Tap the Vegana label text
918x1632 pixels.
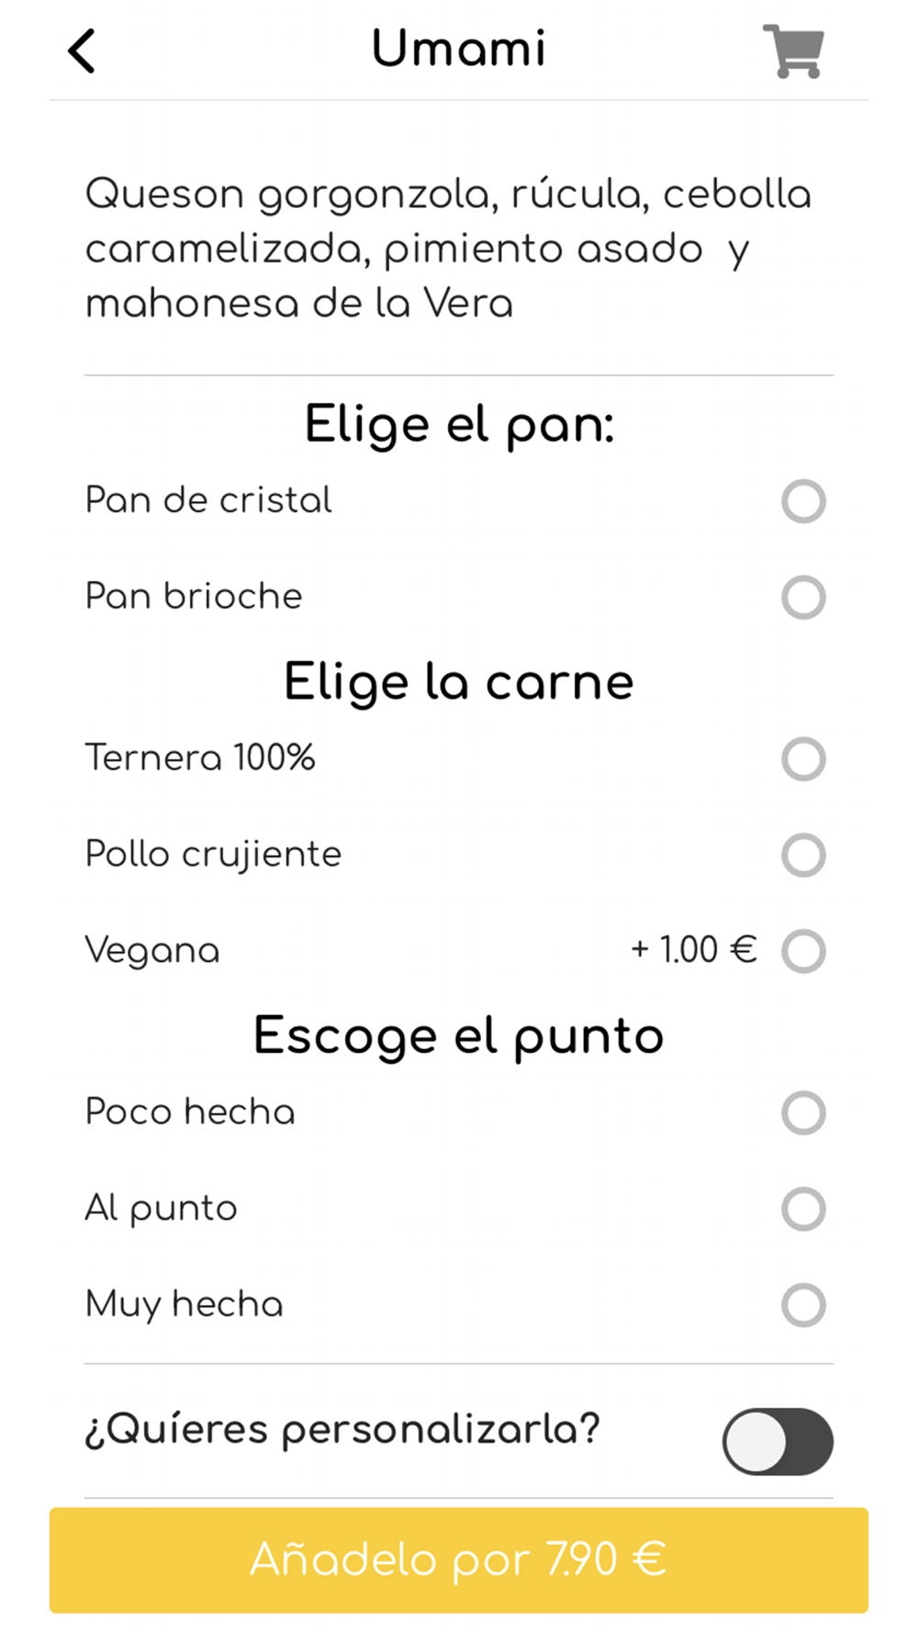tap(152, 951)
